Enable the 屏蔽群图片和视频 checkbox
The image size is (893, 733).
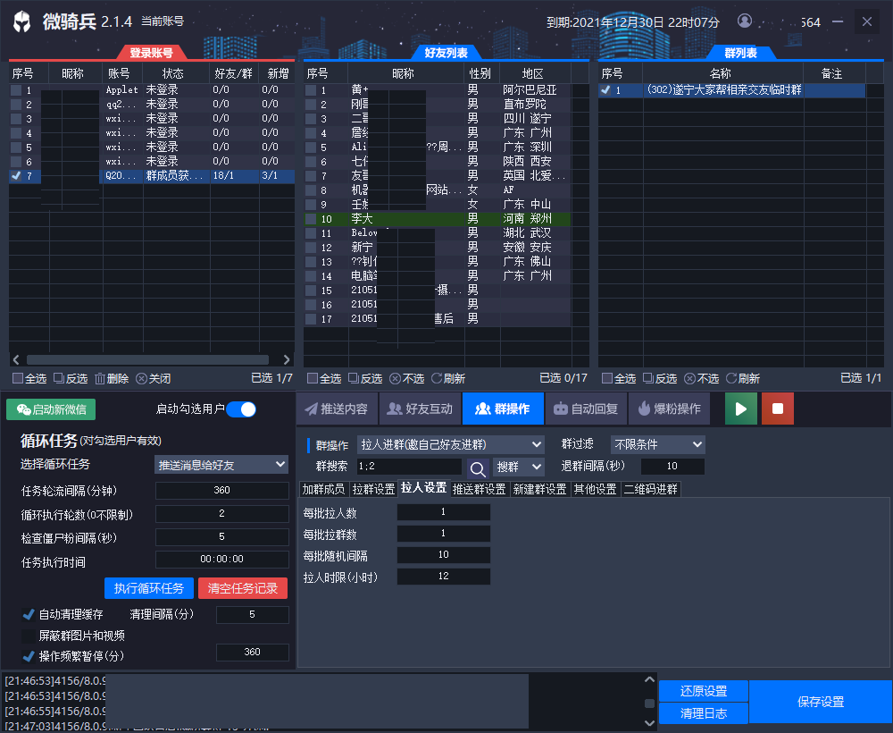point(29,636)
